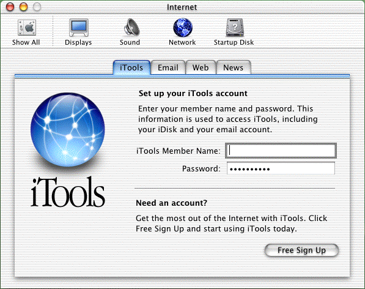Open the Startup Disk drive icon
The height and width of the screenshot is (289, 365).
click(235, 28)
